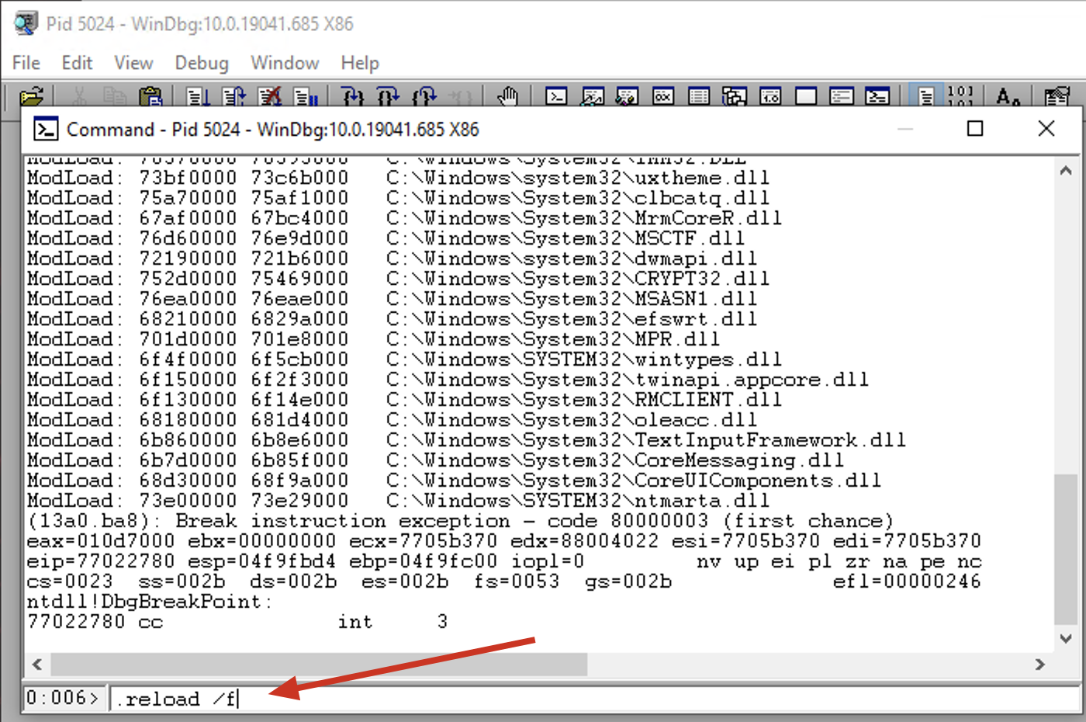Screen dimensions: 1086x722
Task: Open the Command window via toolbar icon
Action: (556, 97)
